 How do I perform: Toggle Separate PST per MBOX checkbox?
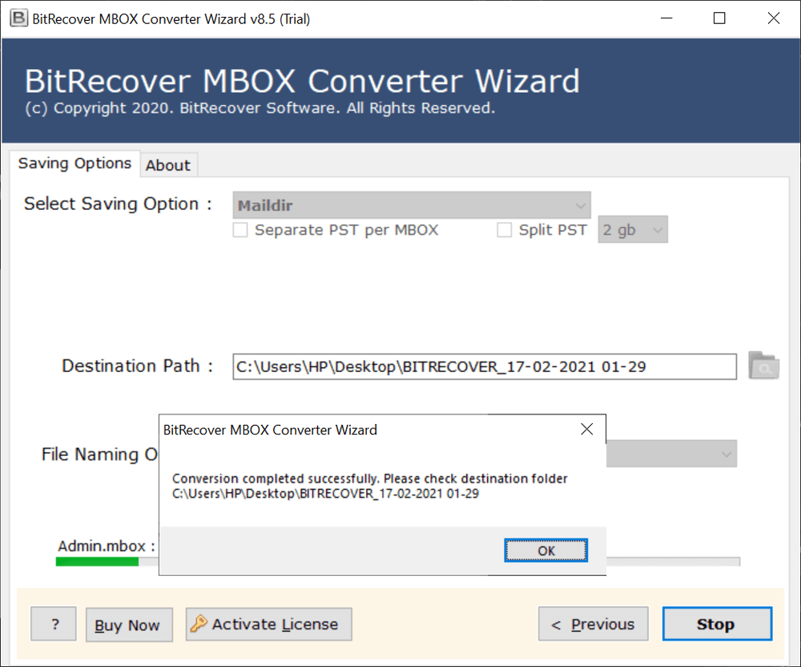click(240, 230)
